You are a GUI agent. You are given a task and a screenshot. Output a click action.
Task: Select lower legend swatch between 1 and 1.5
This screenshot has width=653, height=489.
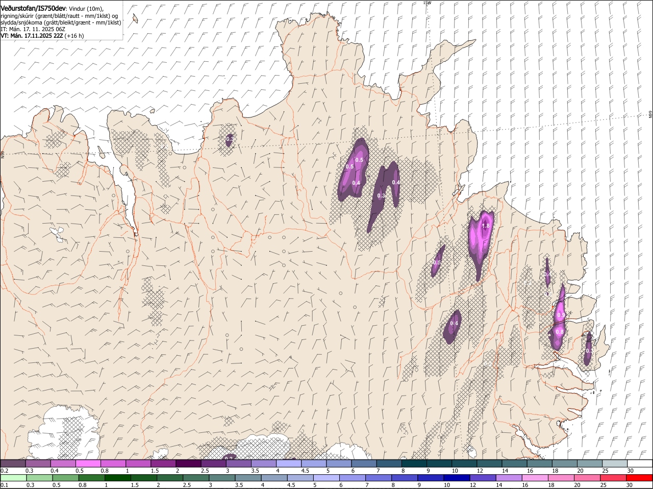click(117, 478)
